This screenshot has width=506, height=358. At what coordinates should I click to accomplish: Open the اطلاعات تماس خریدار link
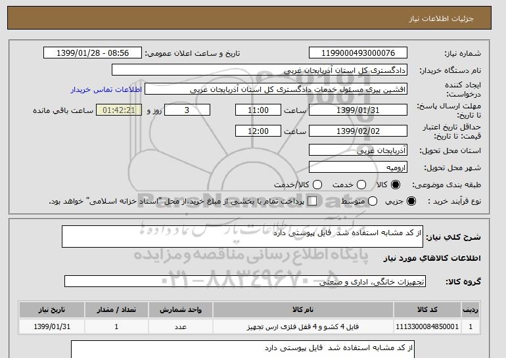pos(106,89)
